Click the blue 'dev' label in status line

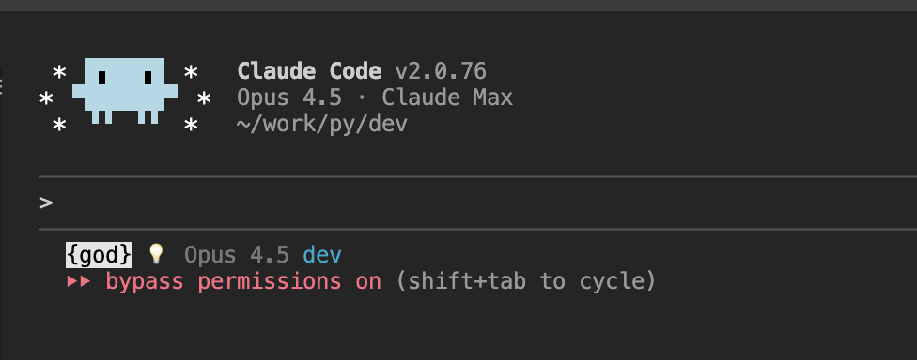click(322, 255)
